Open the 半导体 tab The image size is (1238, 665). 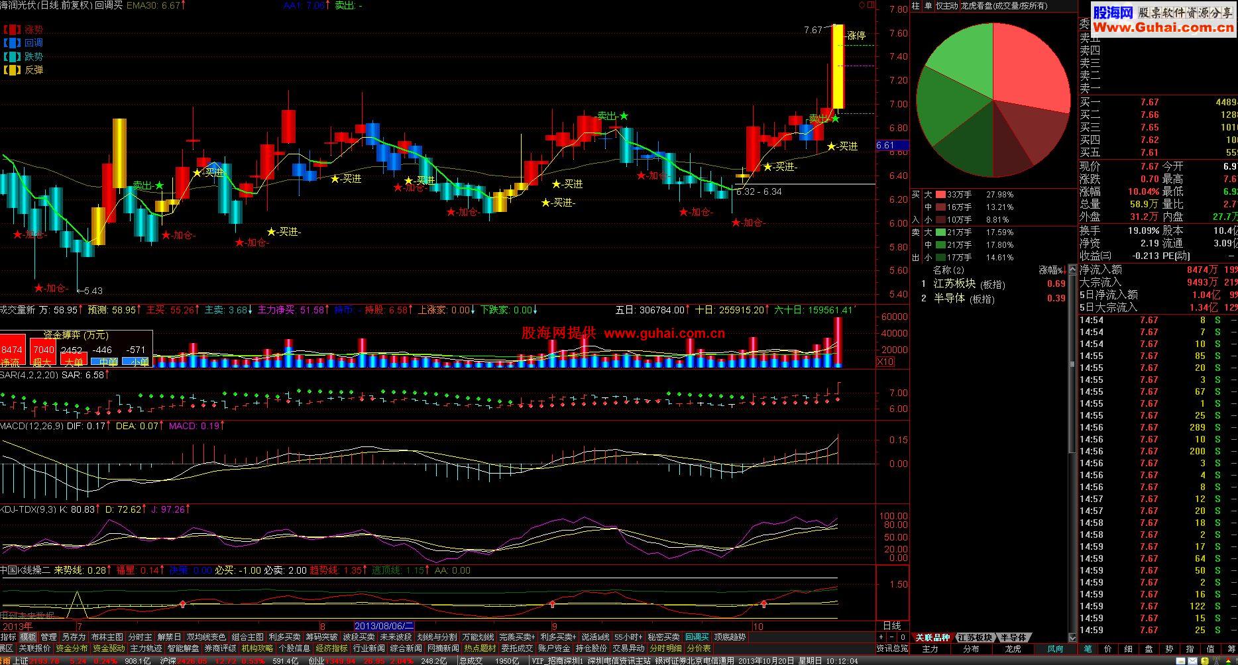[1013, 637]
